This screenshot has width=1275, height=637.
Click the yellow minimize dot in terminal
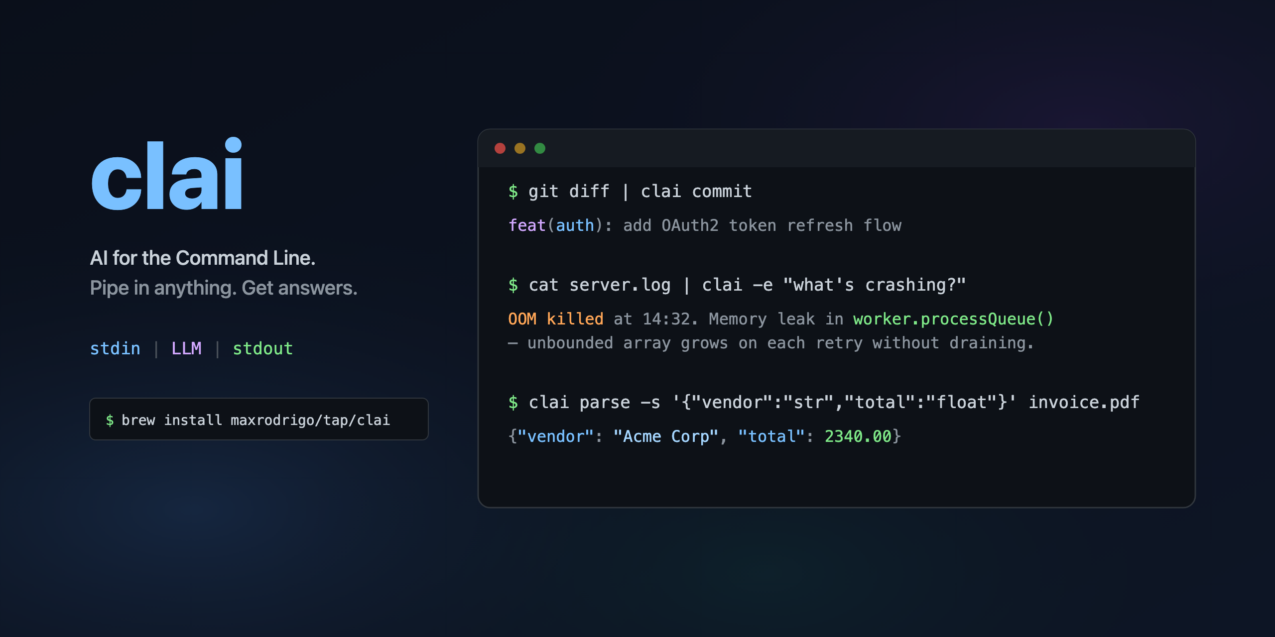(x=520, y=148)
